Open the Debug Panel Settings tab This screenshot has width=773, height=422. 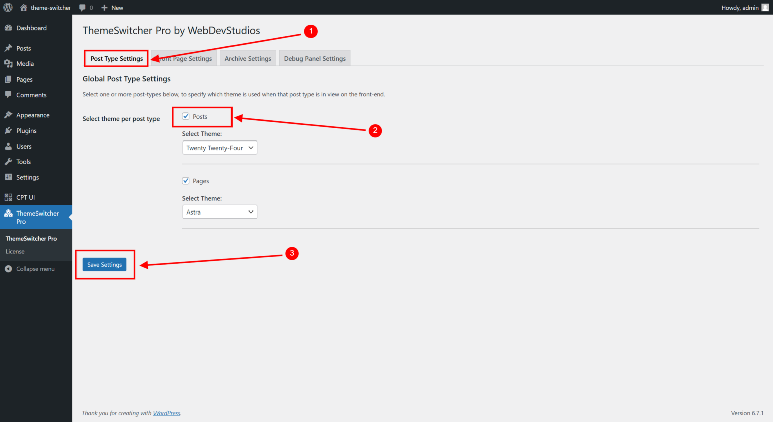point(315,58)
